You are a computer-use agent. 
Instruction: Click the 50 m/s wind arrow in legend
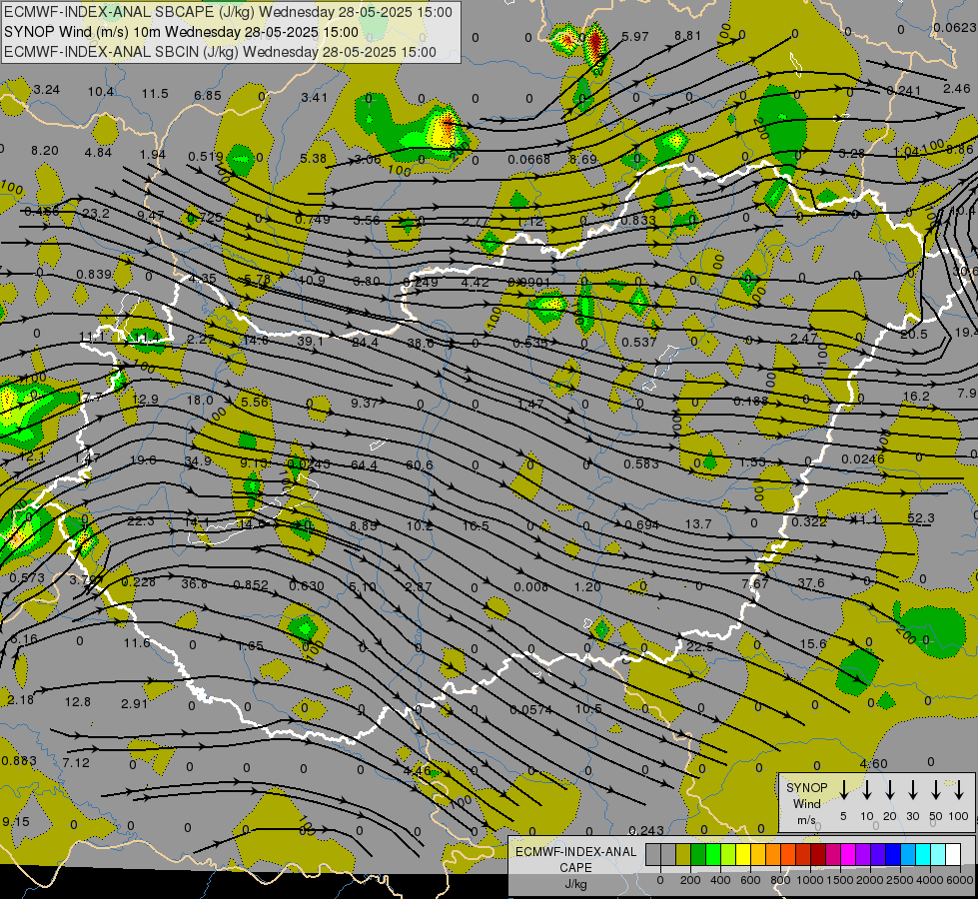coord(936,789)
